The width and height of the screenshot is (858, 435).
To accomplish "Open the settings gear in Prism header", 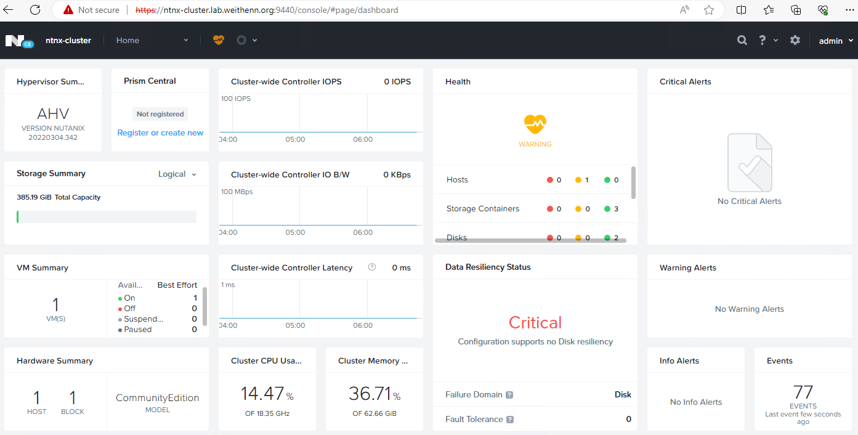I will tap(795, 40).
